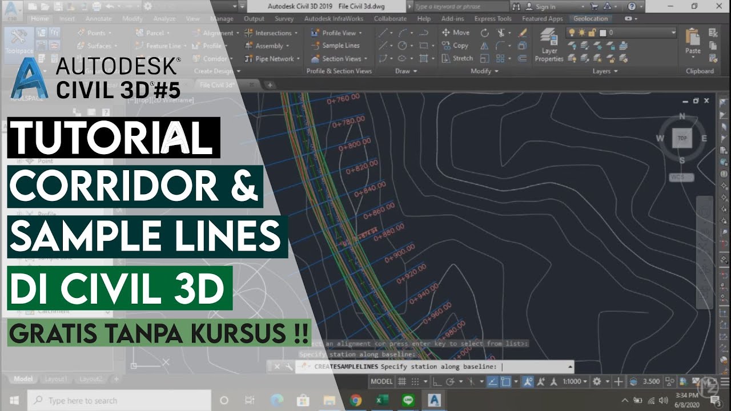731x411 pixels.
Task: Open the Collaborate ribbon tab
Action: [x=390, y=19]
